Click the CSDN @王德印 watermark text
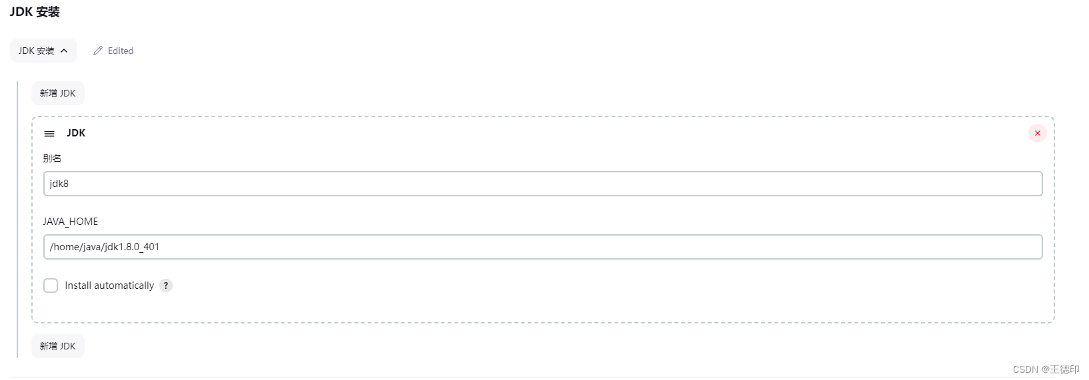This screenshot has height=380, width=1089. [x=1046, y=369]
